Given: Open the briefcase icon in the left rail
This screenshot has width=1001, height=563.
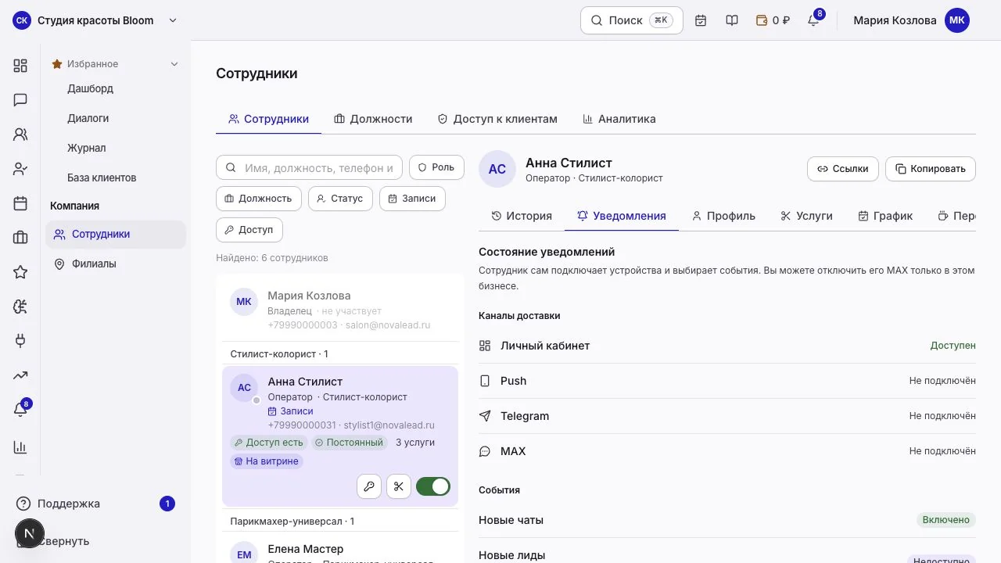Looking at the screenshot, I should click(20, 238).
